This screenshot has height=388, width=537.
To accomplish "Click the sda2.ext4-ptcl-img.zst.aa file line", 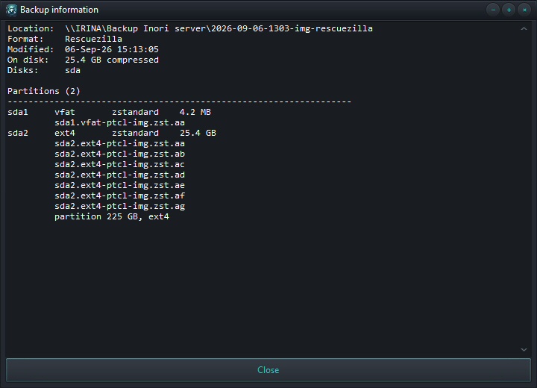I will (x=119, y=143).
